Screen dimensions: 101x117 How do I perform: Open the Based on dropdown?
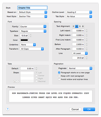click(32, 12)
